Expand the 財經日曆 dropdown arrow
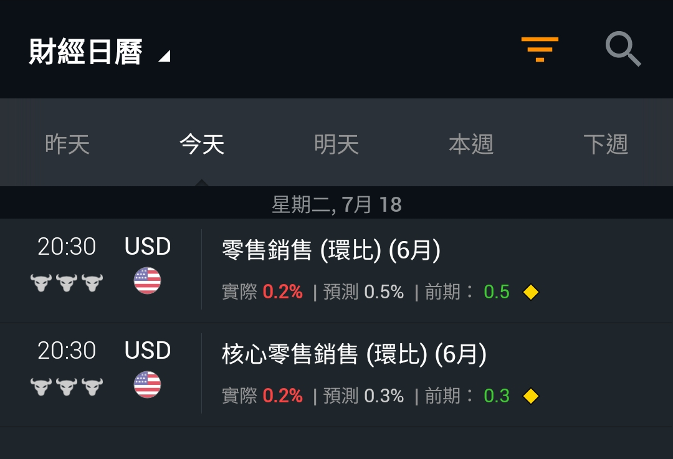 (x=165, y=56)
